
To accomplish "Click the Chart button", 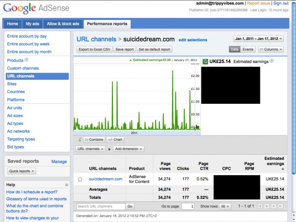I will (115, 139).
